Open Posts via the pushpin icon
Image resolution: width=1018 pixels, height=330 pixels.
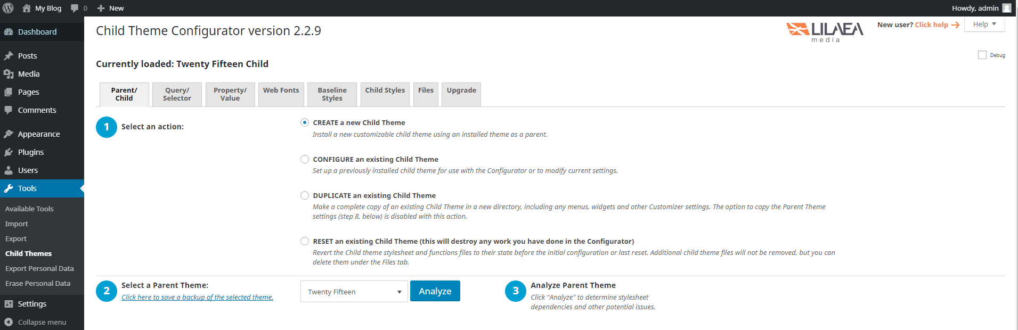[x=9, y=56]
